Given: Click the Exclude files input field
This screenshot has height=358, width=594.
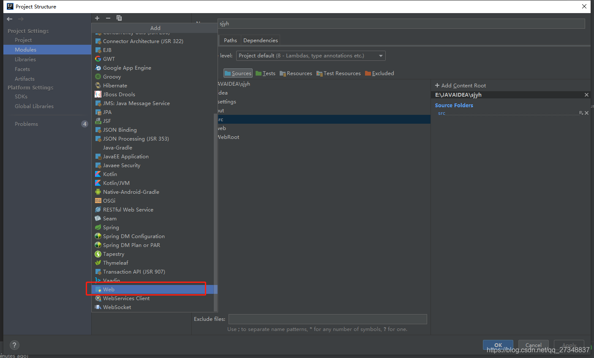Looking at the screenshot, I should coord(328,319).
